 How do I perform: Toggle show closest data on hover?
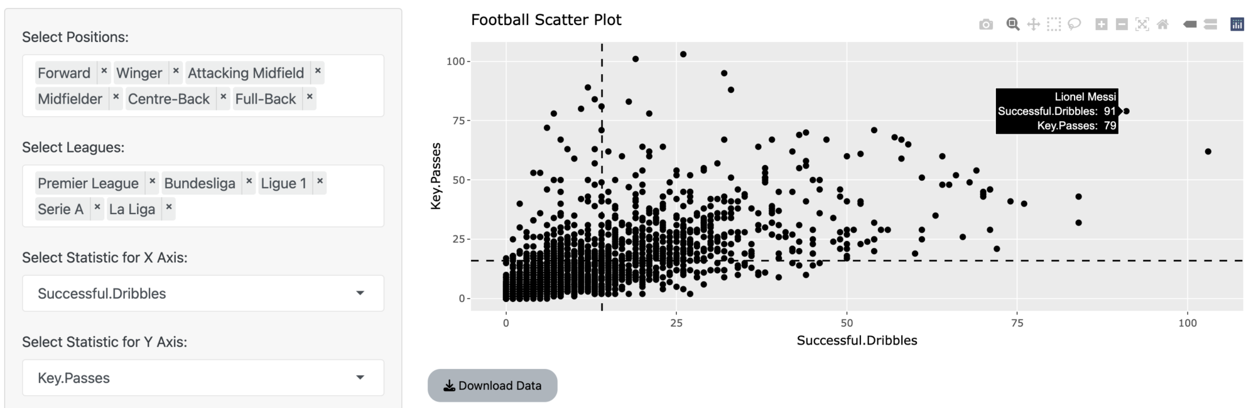pyautogui.click(x=1190, y=24)
